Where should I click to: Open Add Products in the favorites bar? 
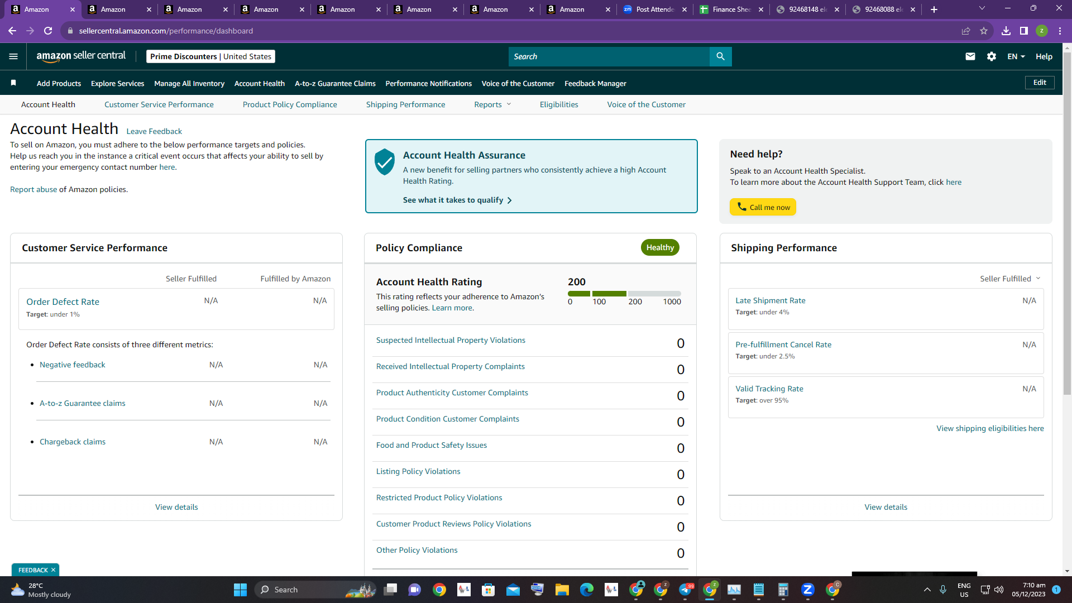pos(59,83)
